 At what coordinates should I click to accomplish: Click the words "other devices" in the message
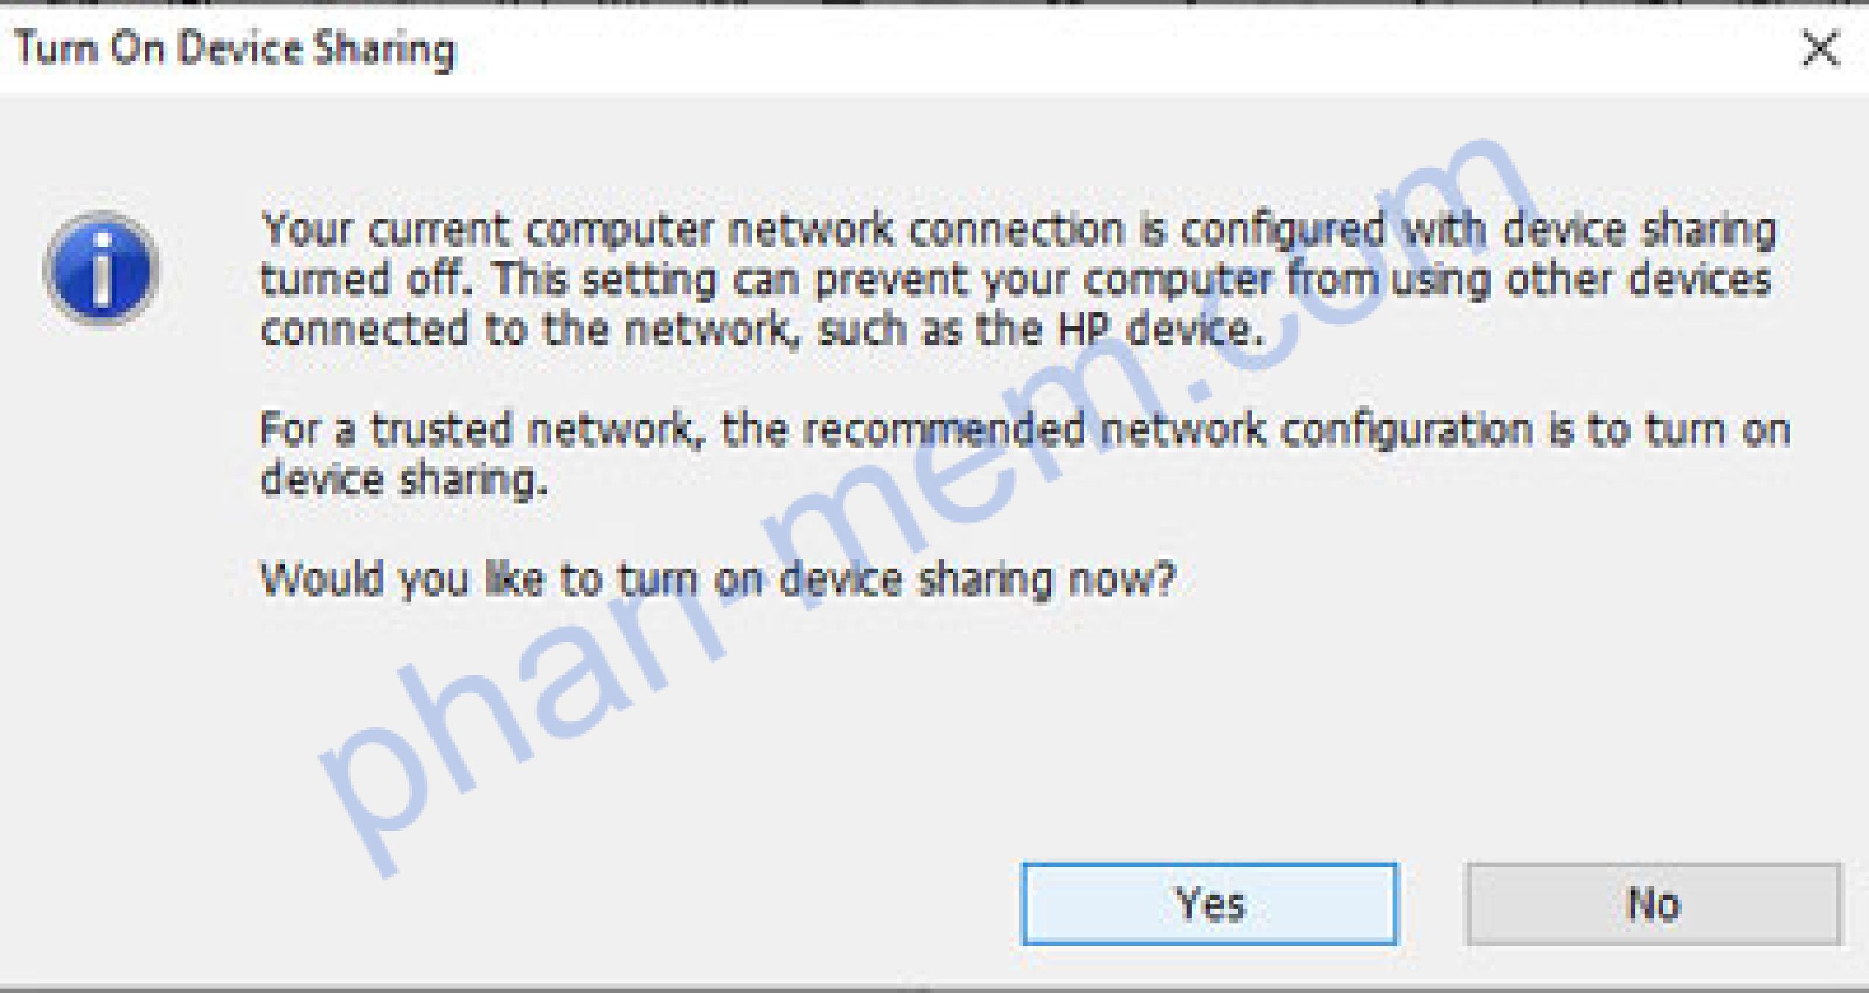tap(1639, 279)
